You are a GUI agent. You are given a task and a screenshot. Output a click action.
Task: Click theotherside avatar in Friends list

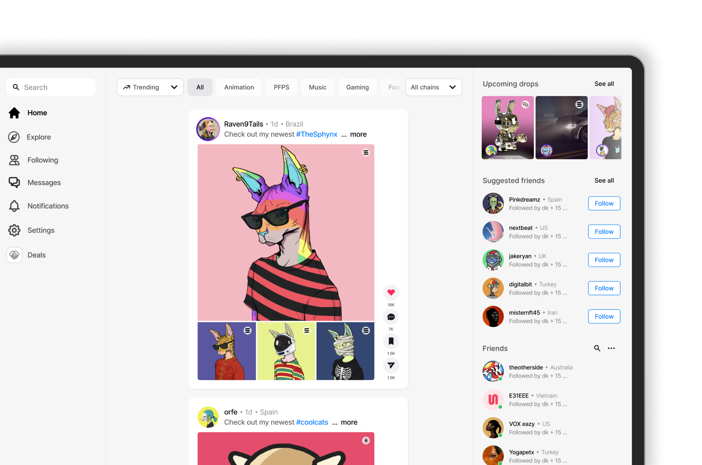[x=493, y=371]
